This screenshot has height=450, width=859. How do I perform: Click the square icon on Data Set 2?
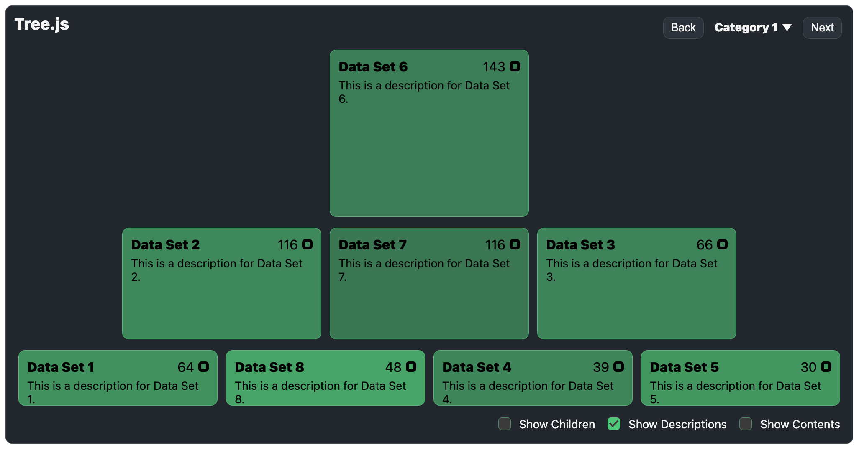[x=307, y=244]
